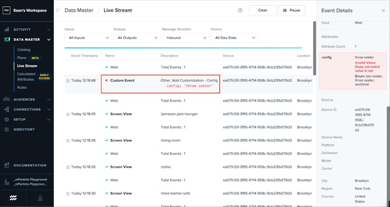Screen dimensions: 390x207
Task: Click Data Master breadcrumb link
Action: pos(79,10)
